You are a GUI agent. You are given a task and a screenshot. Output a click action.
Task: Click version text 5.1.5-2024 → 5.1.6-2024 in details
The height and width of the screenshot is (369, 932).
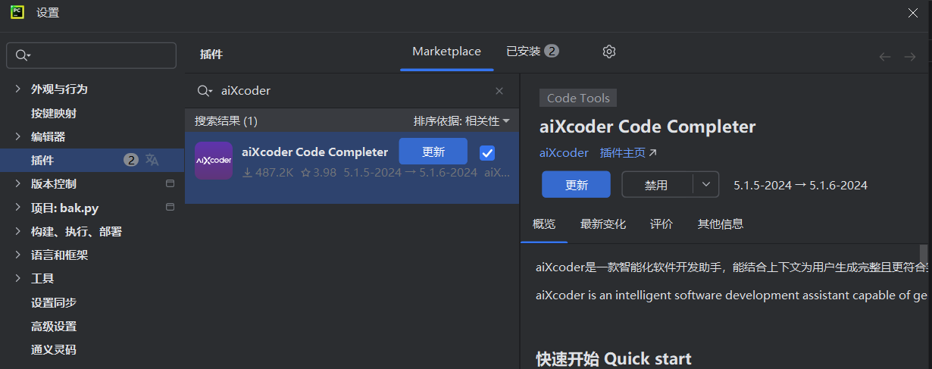801,185
